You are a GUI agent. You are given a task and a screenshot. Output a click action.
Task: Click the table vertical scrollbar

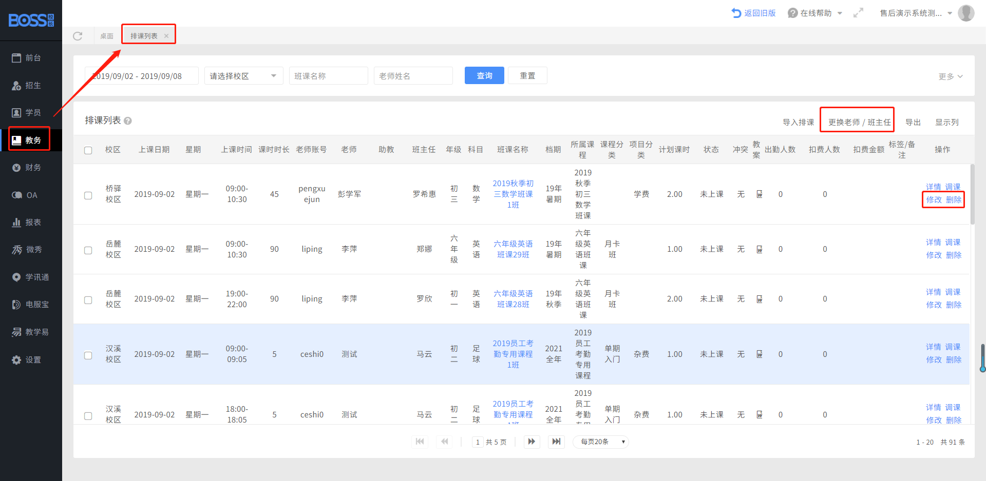coord(972,194)
